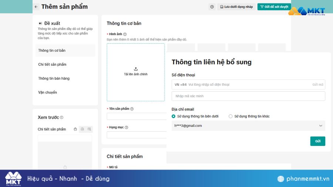The image size is (333, 187).
Task: Click the upload arrow icon in image box
Action: 136,69
